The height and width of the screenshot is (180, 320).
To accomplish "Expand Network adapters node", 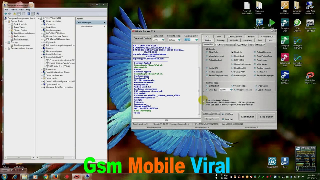I will click(41, 51).
